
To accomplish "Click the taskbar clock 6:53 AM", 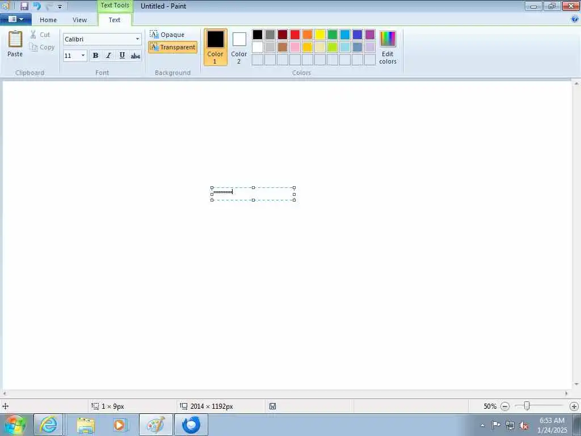I will click(x=552, y=421).
